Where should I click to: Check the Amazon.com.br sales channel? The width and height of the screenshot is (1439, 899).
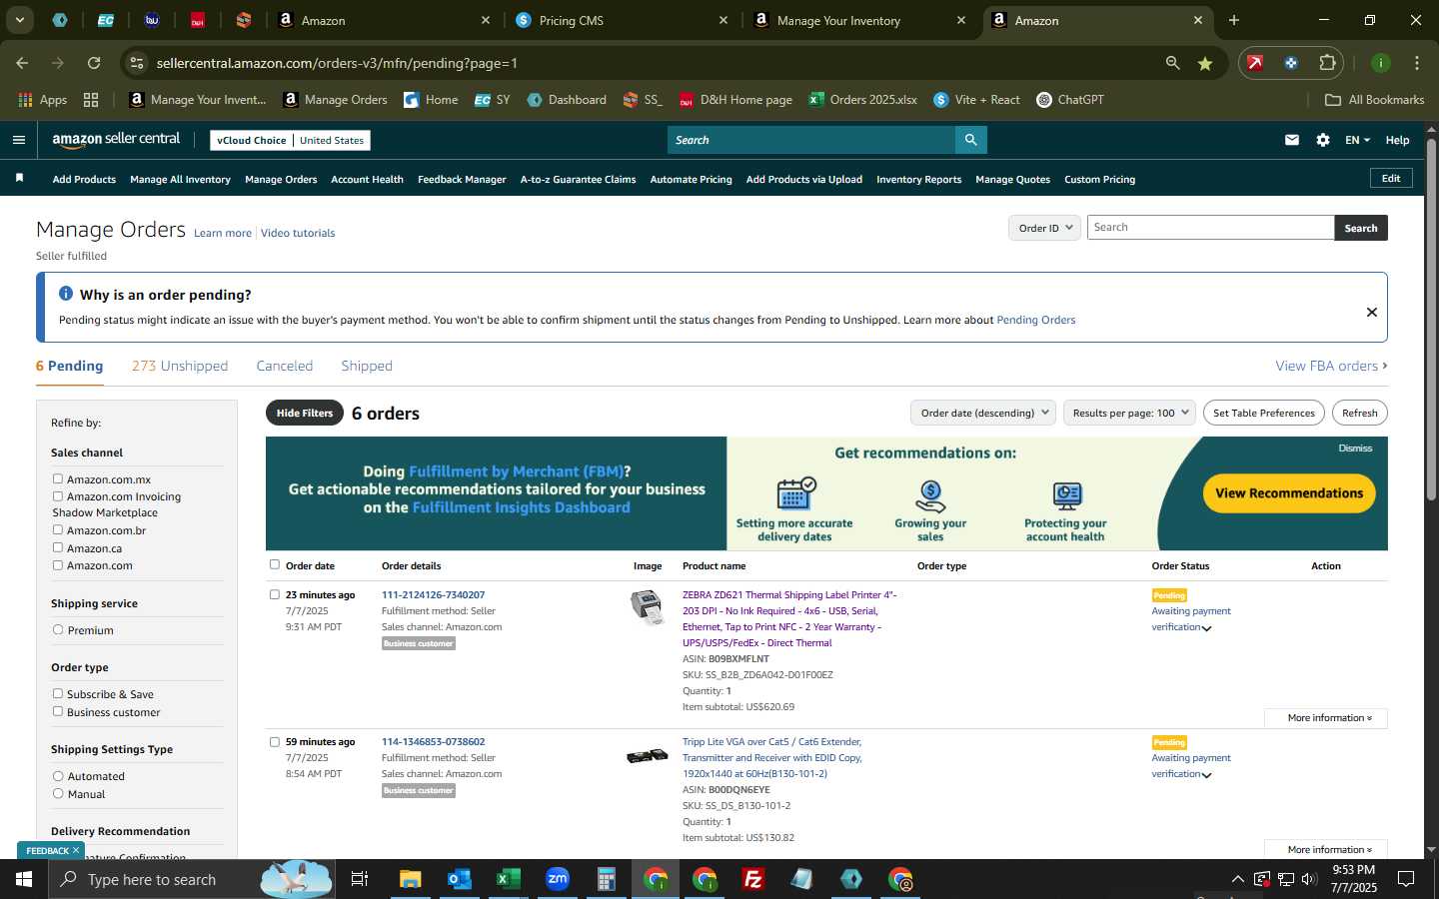tap(58, 529)
